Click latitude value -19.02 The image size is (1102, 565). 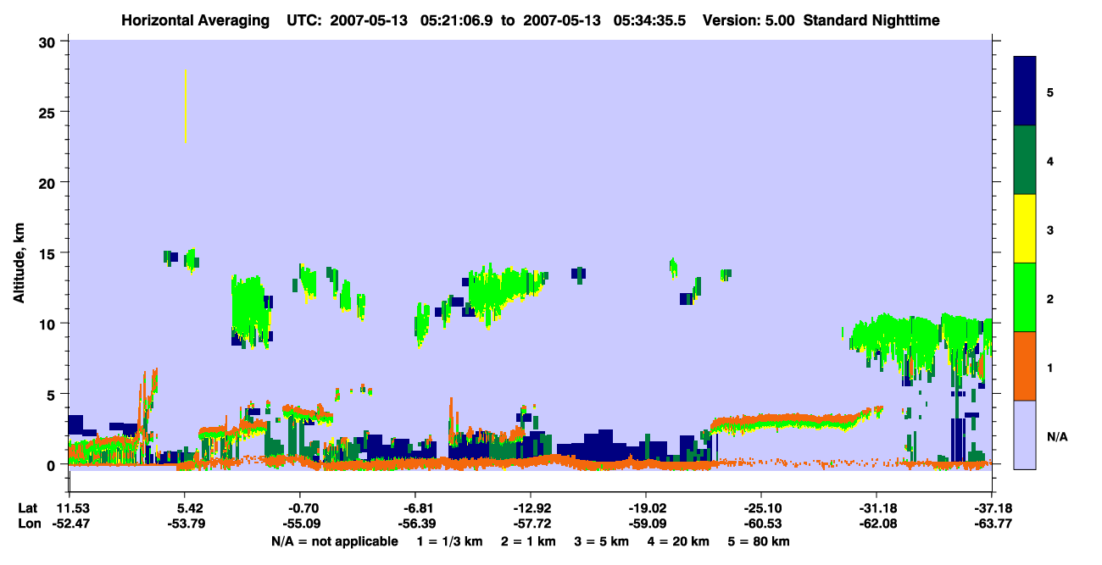click(x=646, y=508)
